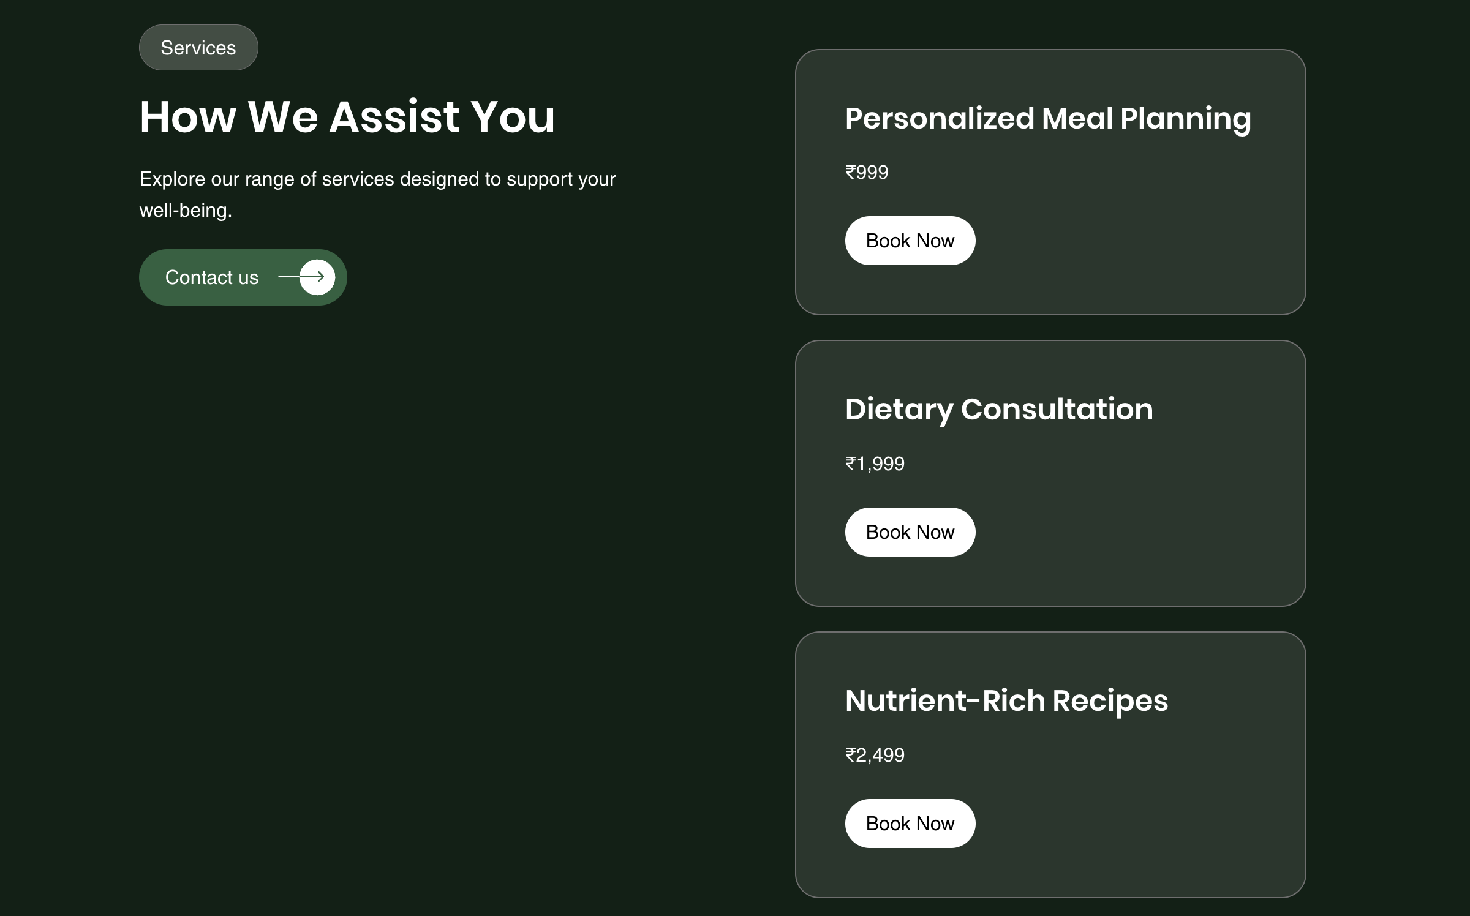Click the word Planning in first card title
The image size is (1470, 916).
click(1185, 118)
